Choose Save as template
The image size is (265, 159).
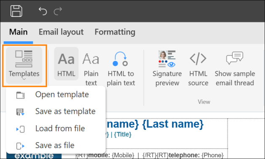pos(56,111)
